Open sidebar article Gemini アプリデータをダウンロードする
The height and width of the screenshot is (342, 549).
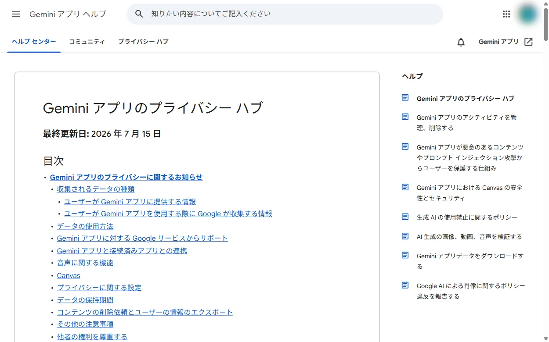[x=470, y=261]
